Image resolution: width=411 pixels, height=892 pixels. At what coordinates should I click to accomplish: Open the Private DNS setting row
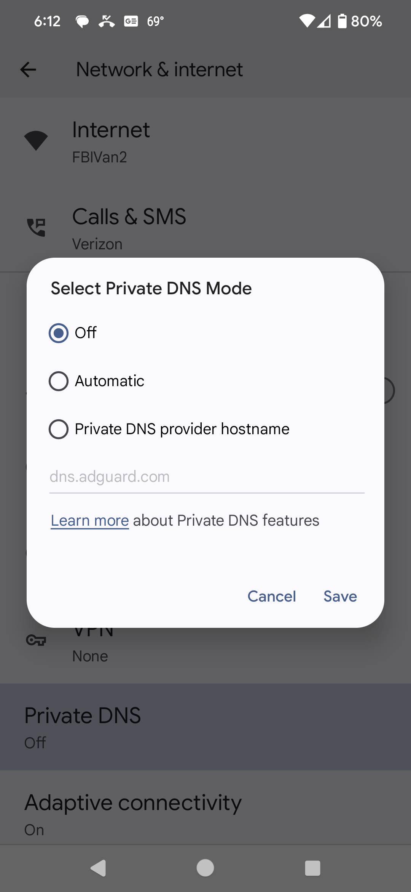click(x=205, y=727)
